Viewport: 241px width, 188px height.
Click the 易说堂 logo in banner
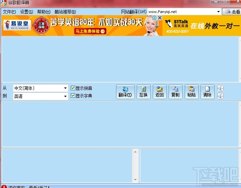click(x=17, y=25)
